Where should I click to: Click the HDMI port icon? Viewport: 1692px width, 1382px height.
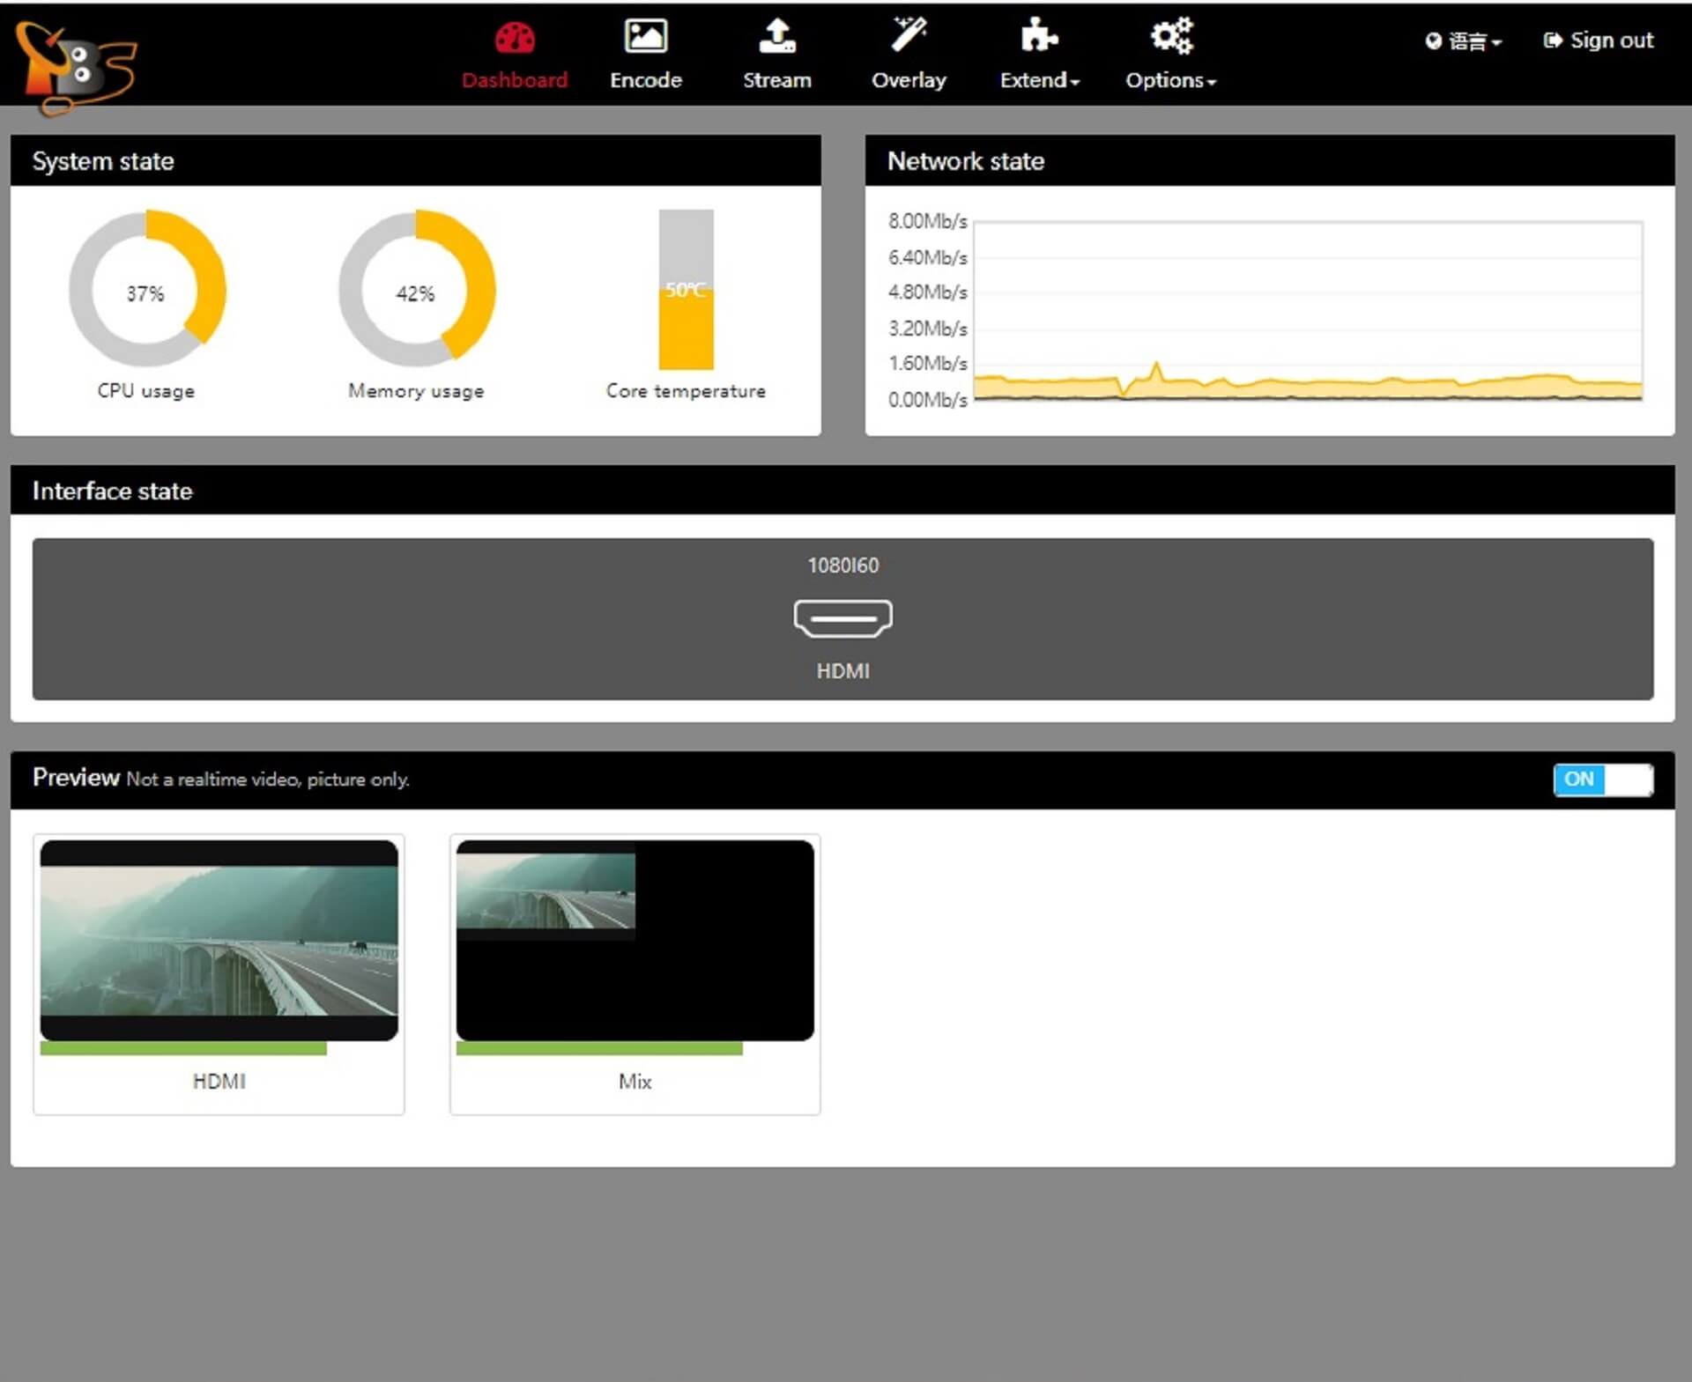pos(842,617)
